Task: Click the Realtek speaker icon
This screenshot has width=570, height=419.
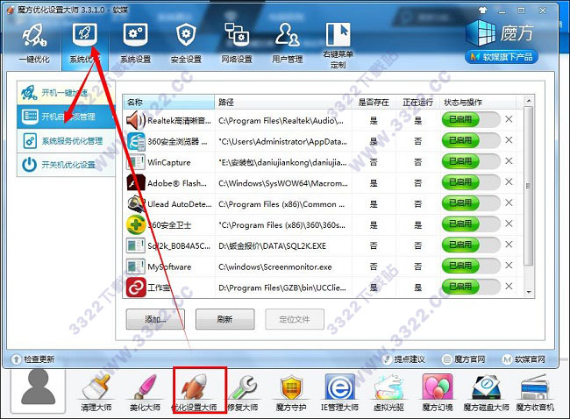Action: 136,120
